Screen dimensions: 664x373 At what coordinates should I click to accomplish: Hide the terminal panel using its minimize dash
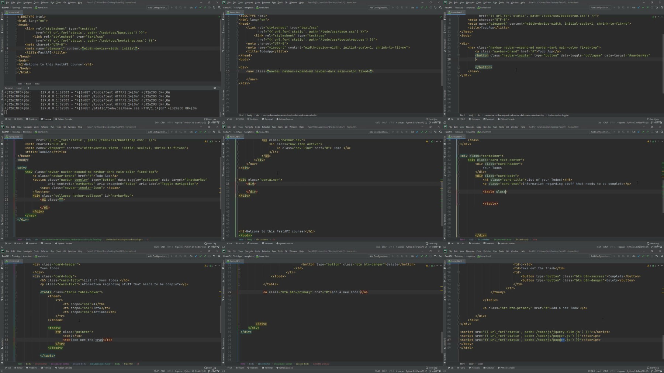[219, 88]
